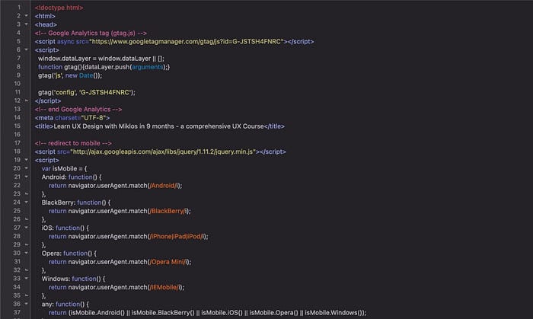Select line number 1 in the gutter

coord(19,7)
